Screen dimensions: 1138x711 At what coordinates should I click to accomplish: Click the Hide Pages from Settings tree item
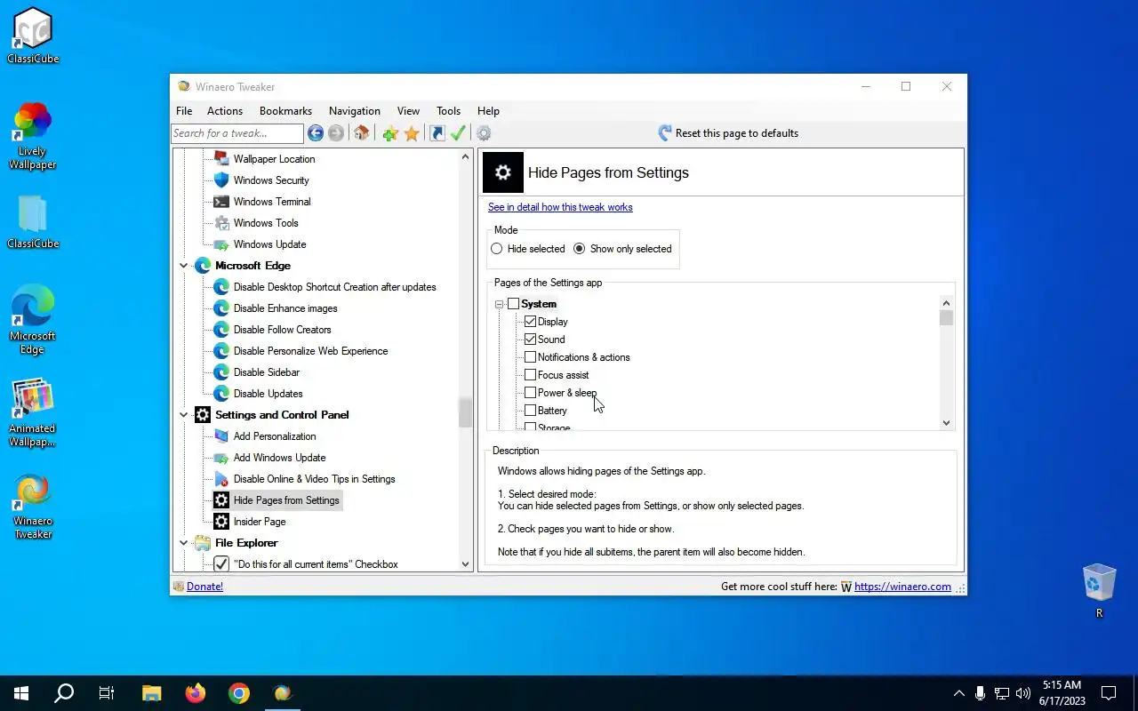pyautogui.click(x=286, y=500)
